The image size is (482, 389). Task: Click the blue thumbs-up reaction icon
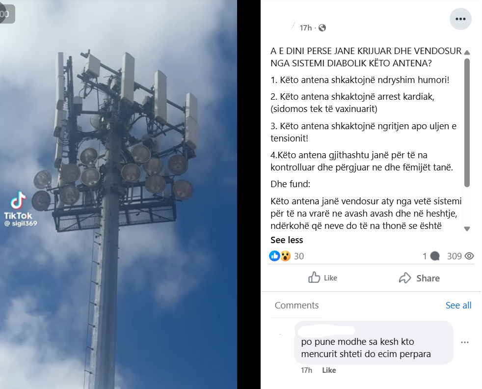[274, 256]
